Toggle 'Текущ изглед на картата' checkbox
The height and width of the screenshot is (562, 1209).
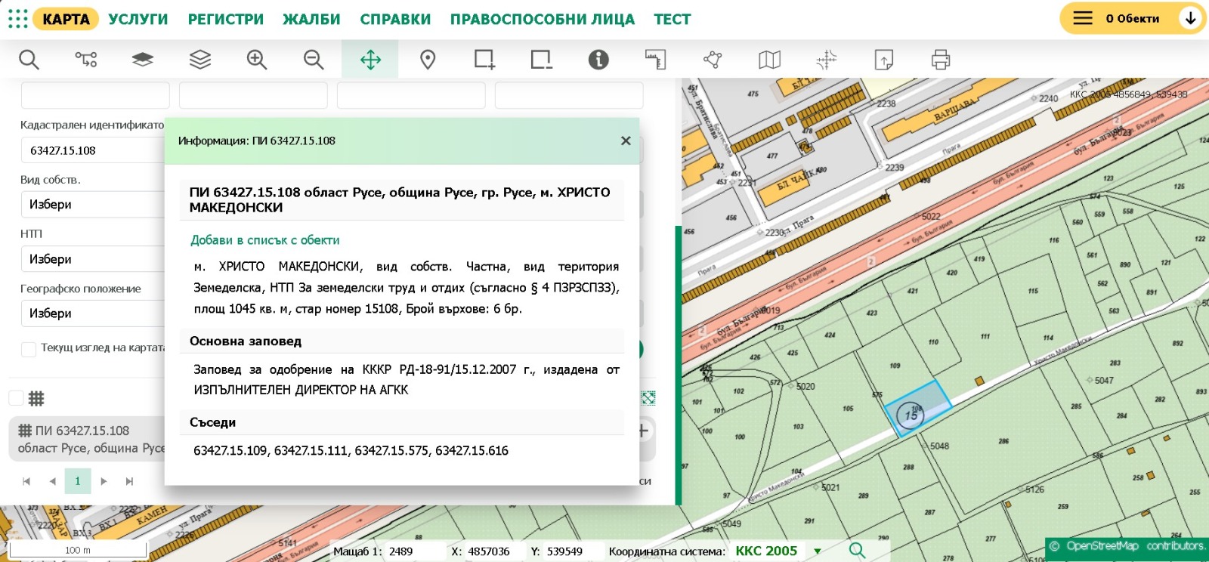point(29,349)
